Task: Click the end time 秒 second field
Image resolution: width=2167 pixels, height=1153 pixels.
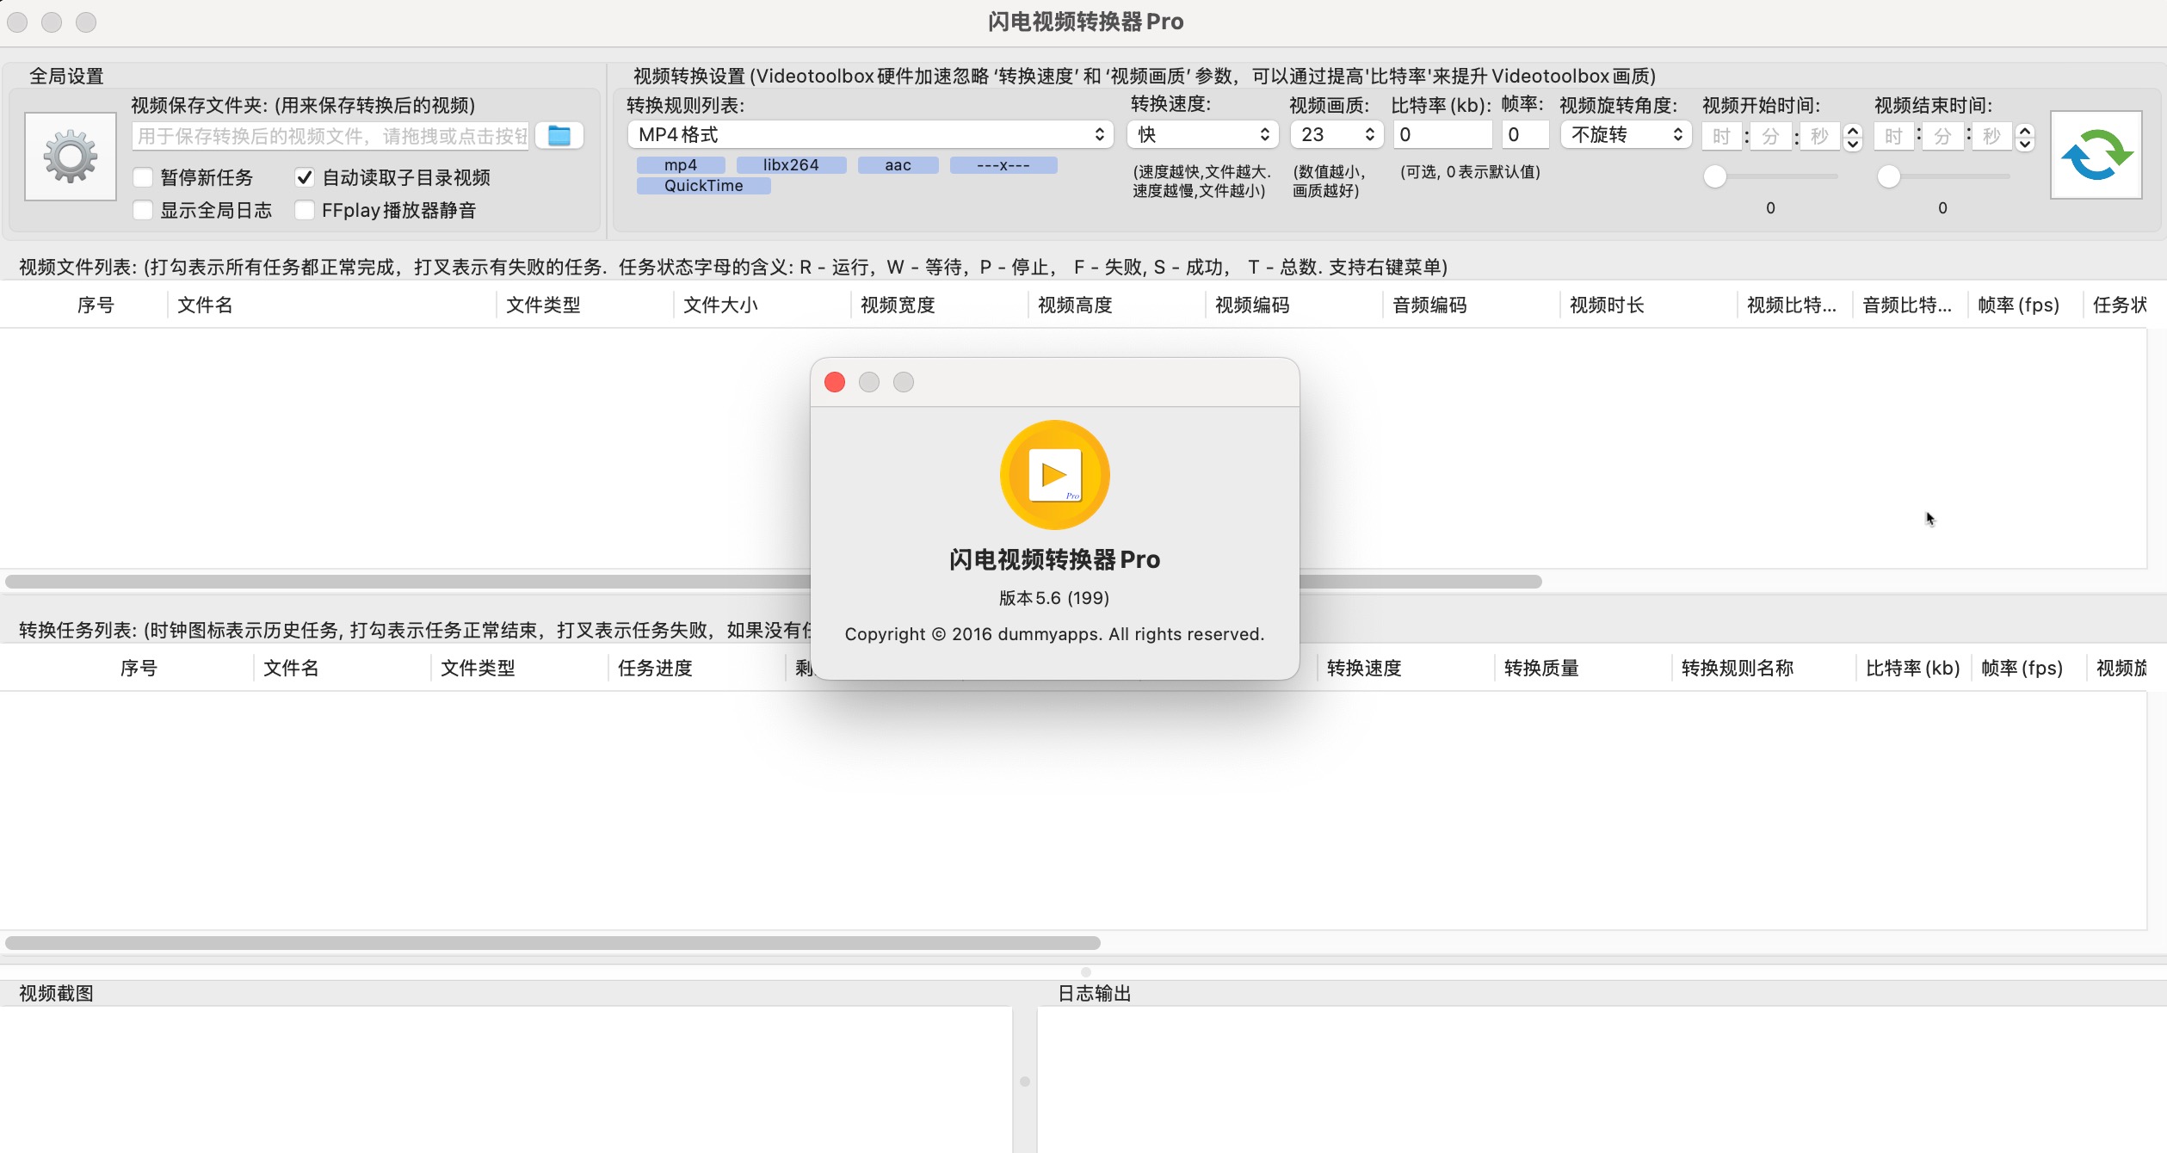Action: click(1991, 136)
